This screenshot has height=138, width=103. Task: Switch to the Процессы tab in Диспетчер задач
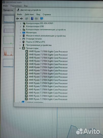8,10
